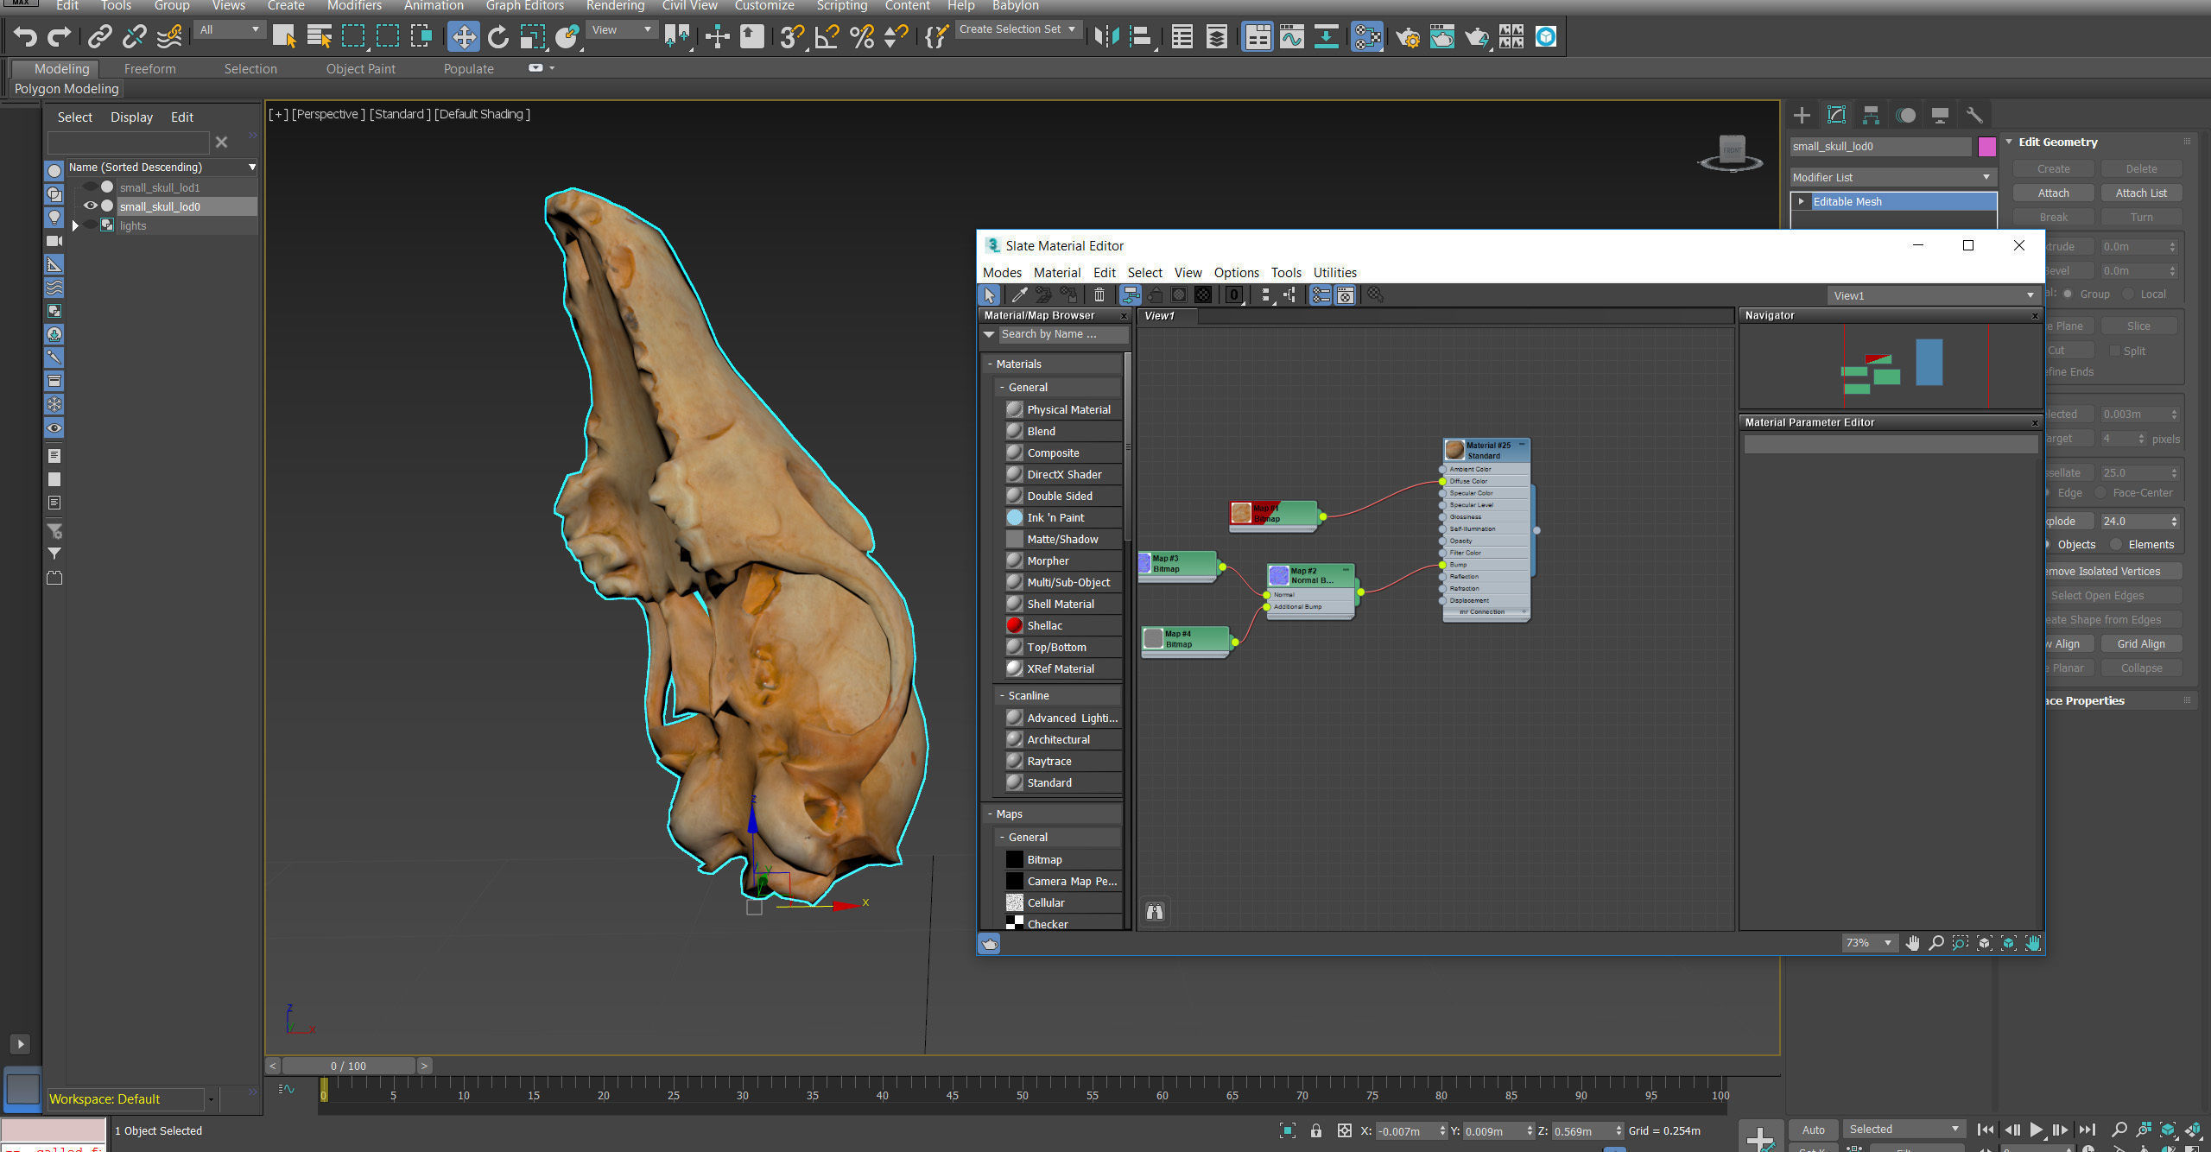This screenshot has width=2211, height=1152.
Task: Open the Curve Editor from the toolbar
Action: coord(1291,36)
